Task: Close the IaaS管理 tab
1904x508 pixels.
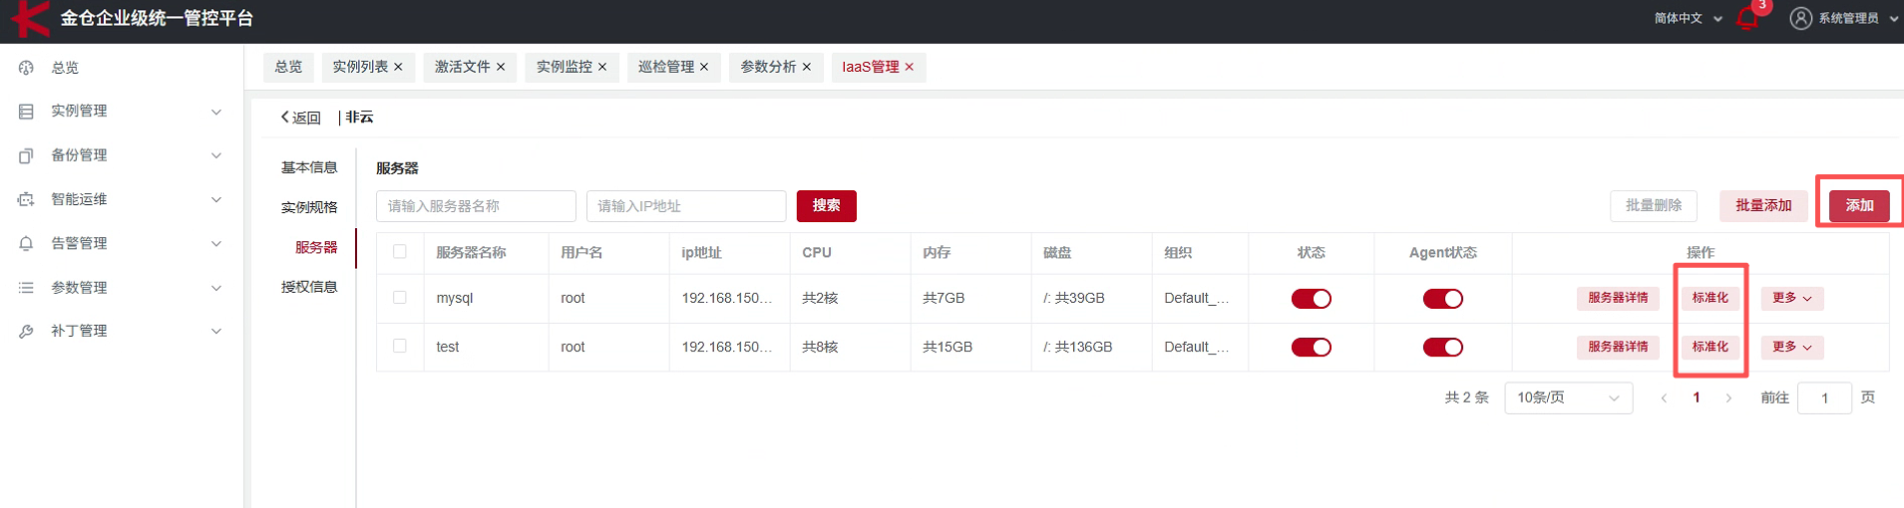Action: tap(910, 67)
